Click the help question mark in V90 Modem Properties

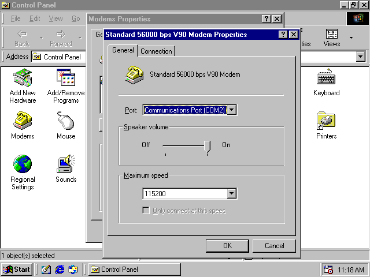[x=283, y=35]
